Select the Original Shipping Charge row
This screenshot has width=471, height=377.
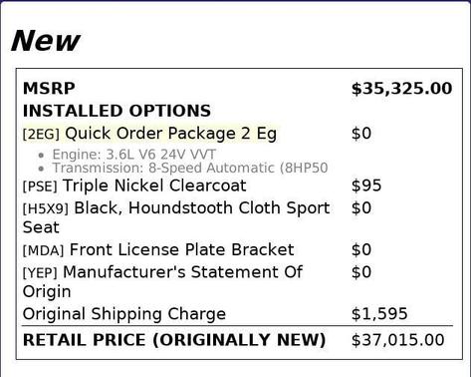pos(237,314)
